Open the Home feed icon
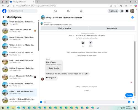The image size is (138, 110). (x=55, y=11)
